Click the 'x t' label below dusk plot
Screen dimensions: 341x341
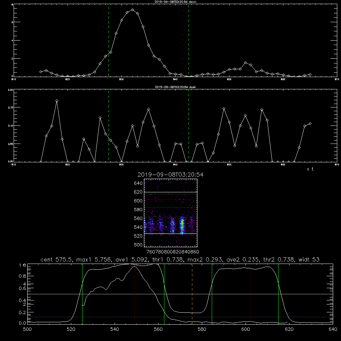point(310,169)
